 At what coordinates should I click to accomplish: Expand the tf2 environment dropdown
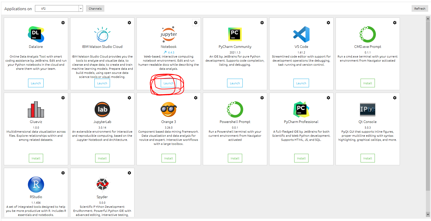(x=81, y=8)
